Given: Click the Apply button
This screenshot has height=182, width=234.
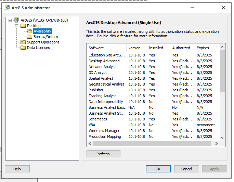Looking at the screenshot, I should point(214,169).
